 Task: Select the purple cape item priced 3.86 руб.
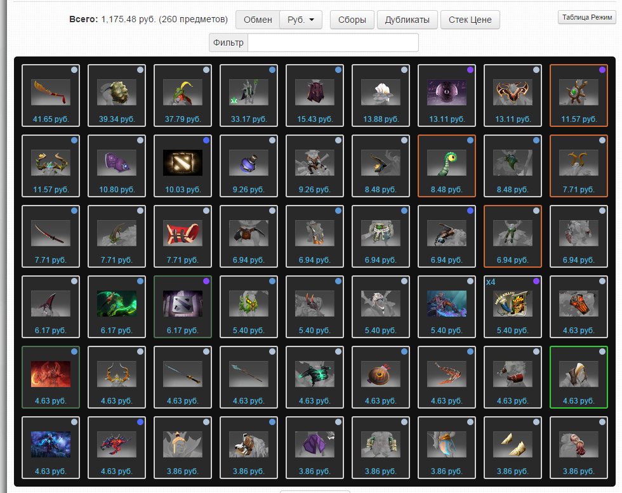click(315, 447)
